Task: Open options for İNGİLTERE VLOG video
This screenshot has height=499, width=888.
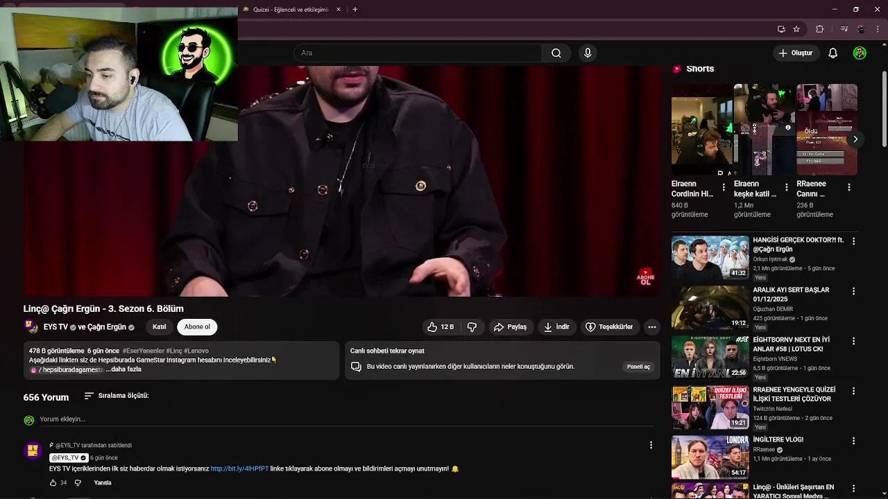Action: point(853,441)
